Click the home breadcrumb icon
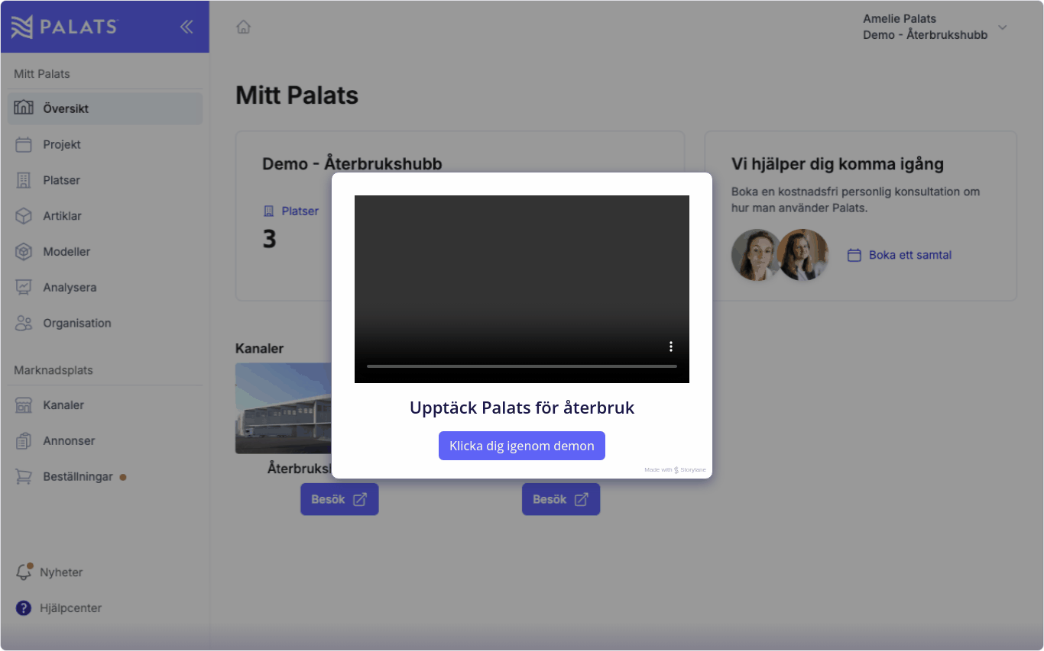This screenshot has height=651, width=1044. pyautogui.click(x=243, y=27)
